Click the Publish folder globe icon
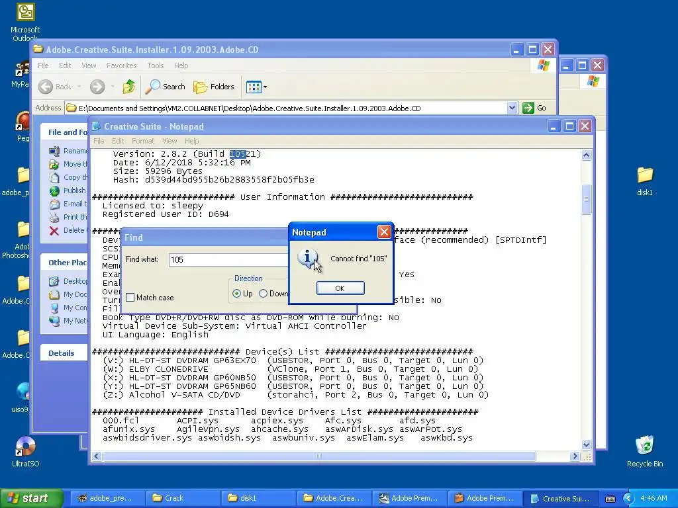This screenshot has height=508, width=678. coord(54,190)
